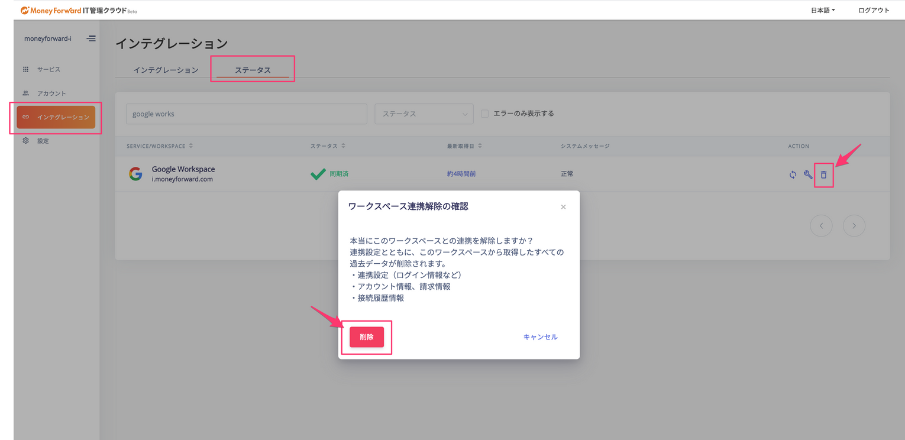Image resolution: width=905 pixels, height=440 pixels.
Task: Click the Google Workspace service name
Action: [x=183, y=169]
